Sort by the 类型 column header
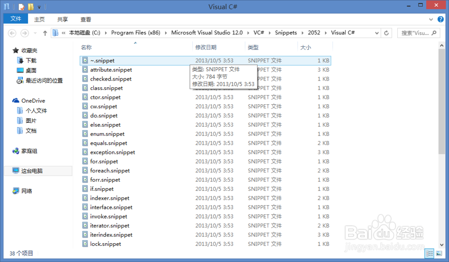This screenshot has height=262, width=449. pos(253,47)
